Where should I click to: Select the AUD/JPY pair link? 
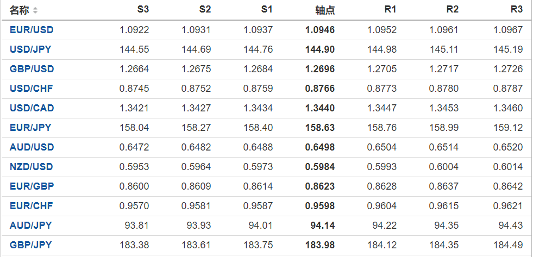(30, 225)
